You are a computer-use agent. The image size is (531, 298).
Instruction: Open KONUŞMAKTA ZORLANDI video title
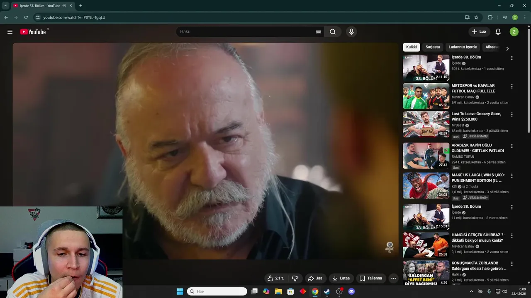(479, 266)
